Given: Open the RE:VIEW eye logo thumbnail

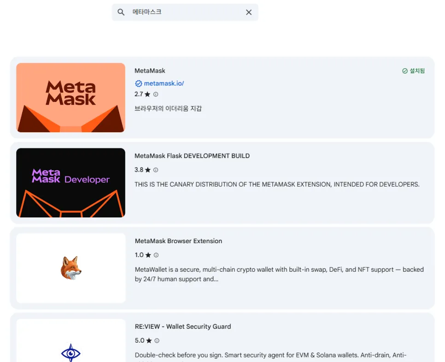Looking at the screenshot, I should click(x=71, y=340).
